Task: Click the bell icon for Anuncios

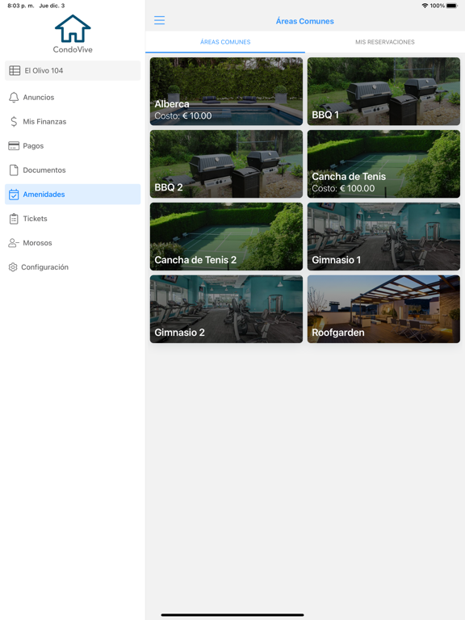Action: point(14,97)
